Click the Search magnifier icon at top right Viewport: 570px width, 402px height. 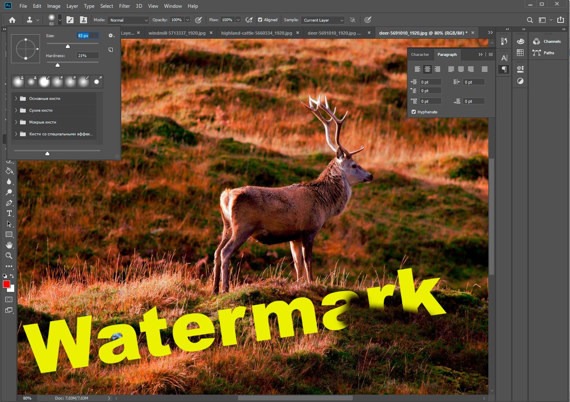530,20
